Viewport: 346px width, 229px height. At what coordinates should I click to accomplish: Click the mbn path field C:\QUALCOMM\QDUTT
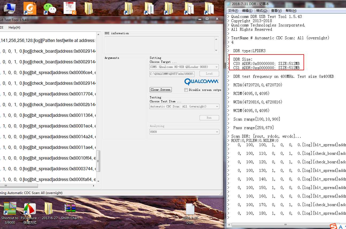click(x=172, y=74)
